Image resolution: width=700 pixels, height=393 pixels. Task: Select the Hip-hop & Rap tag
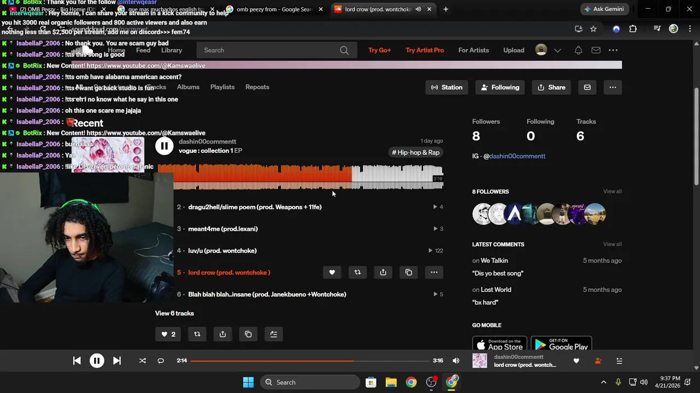tap(416, 152)
